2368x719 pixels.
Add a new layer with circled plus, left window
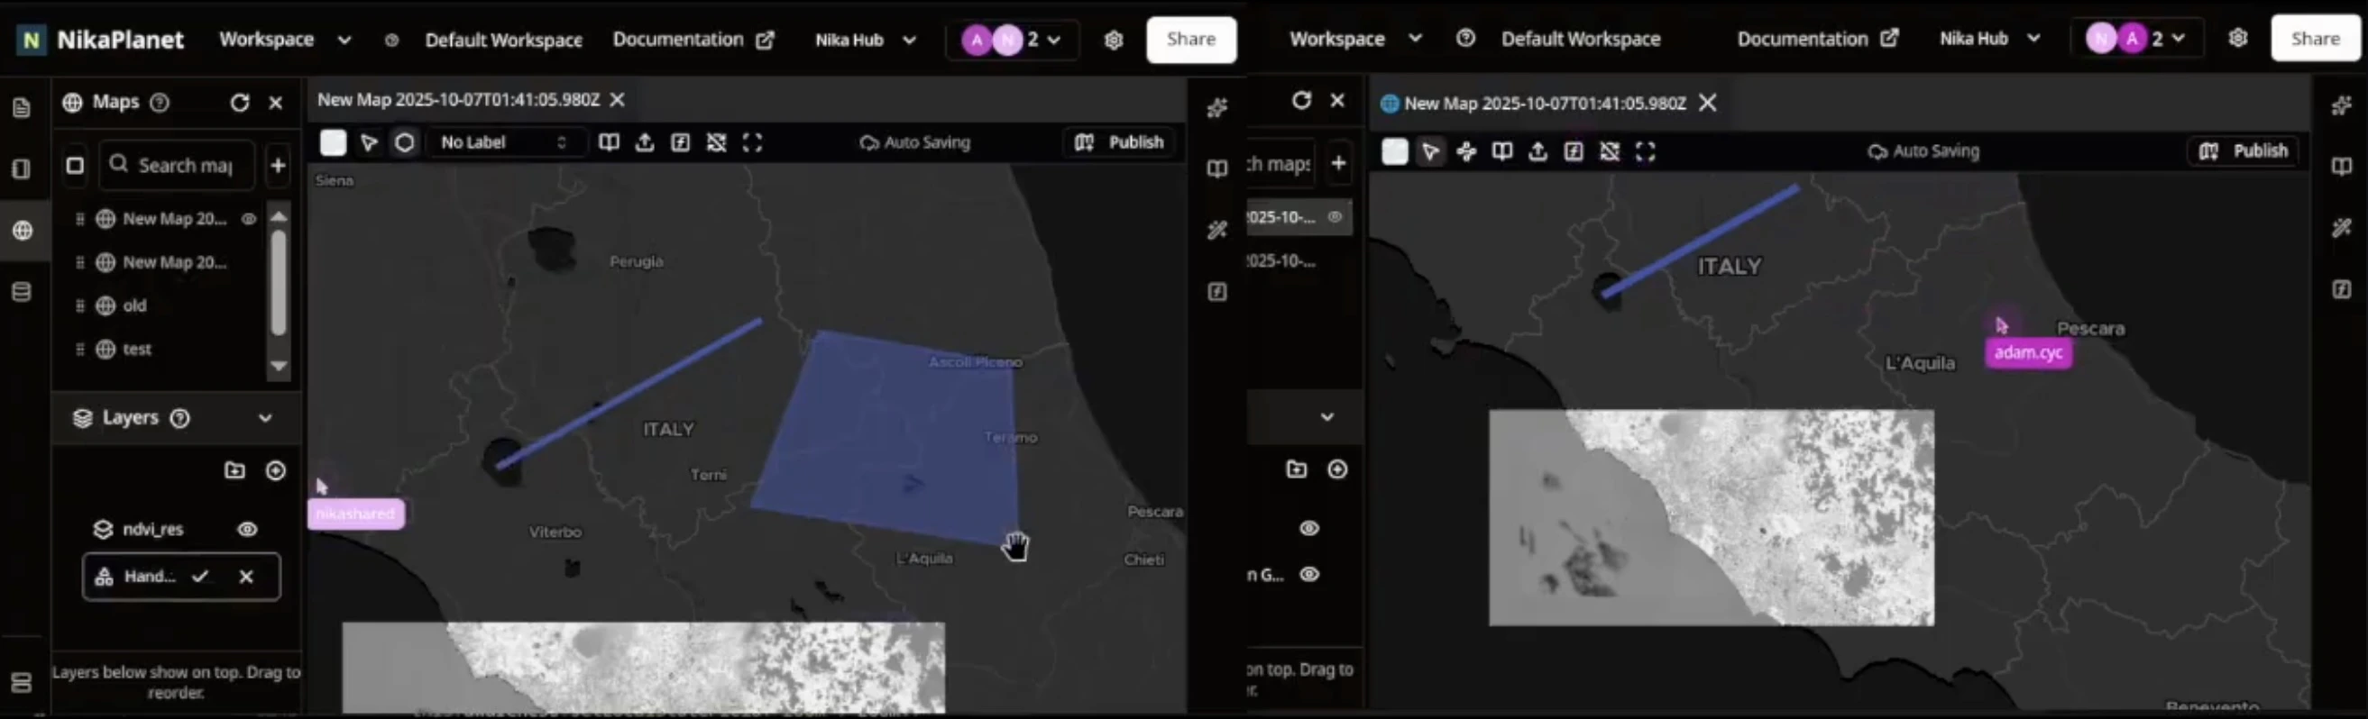[276, 470]
